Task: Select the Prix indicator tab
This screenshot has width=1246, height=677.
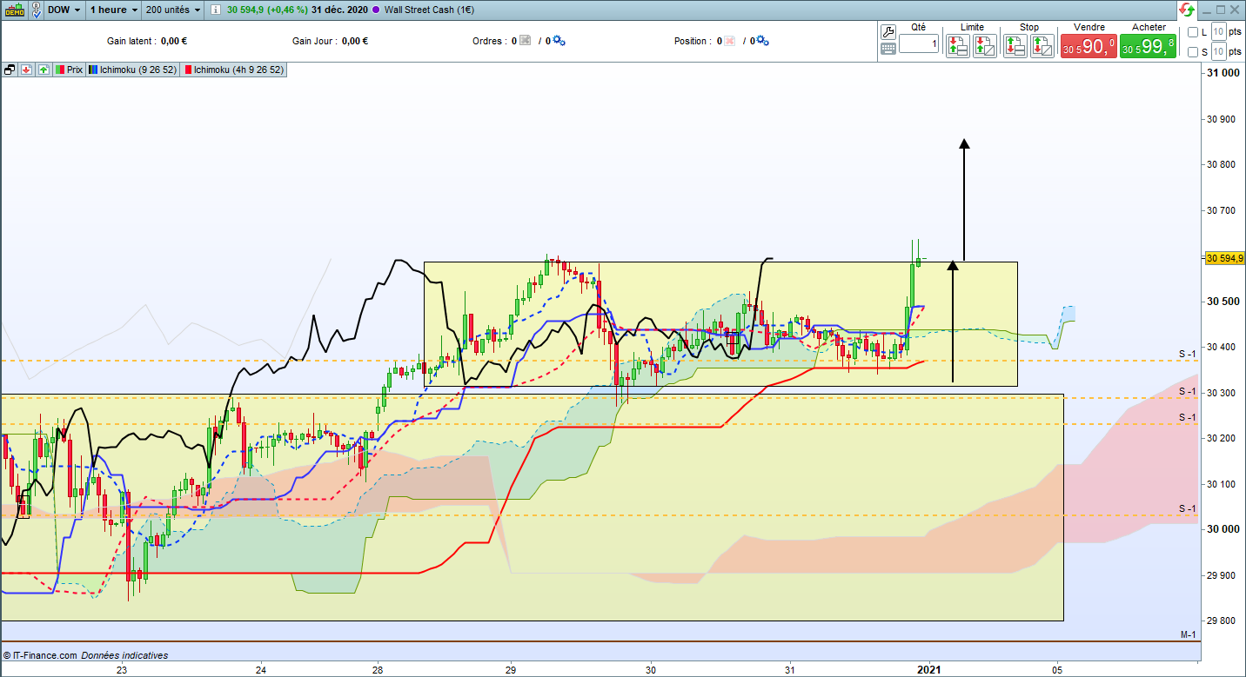Action: 69,70
